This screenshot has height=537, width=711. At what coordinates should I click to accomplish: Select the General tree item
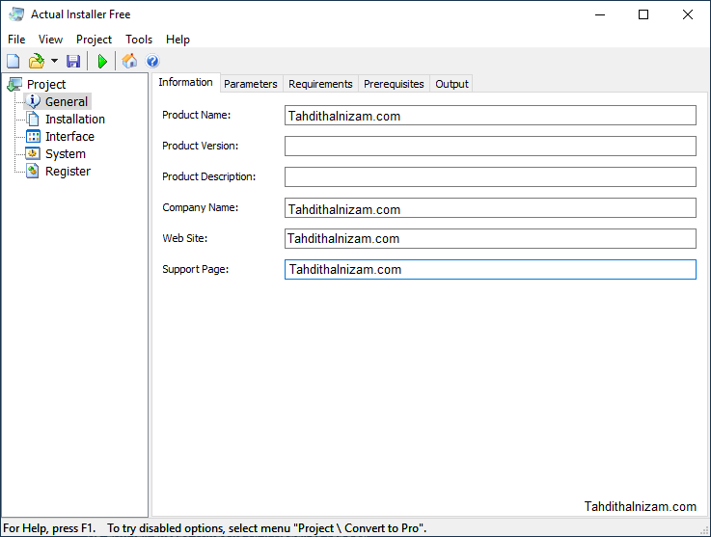pos(67,101)
